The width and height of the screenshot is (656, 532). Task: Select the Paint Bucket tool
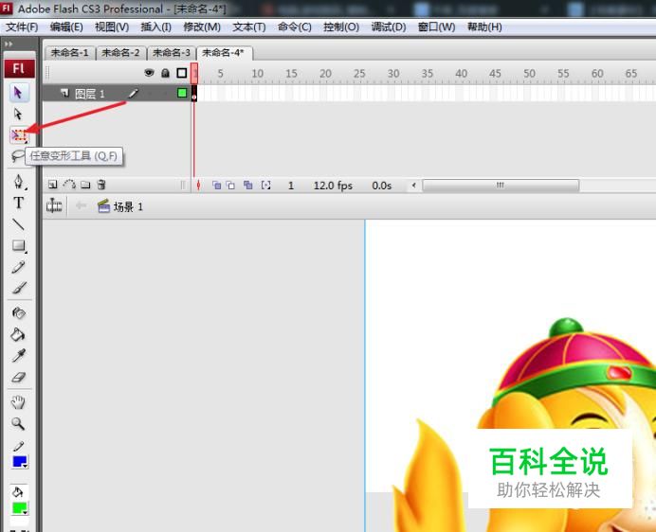(18, 334)
